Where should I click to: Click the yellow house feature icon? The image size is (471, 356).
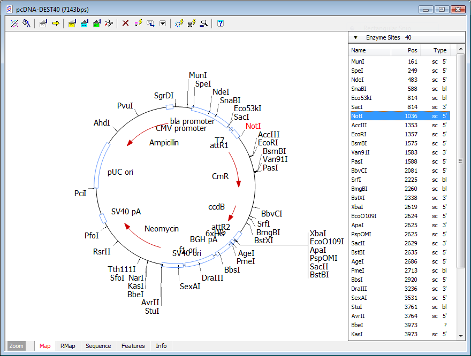(72, 24)
